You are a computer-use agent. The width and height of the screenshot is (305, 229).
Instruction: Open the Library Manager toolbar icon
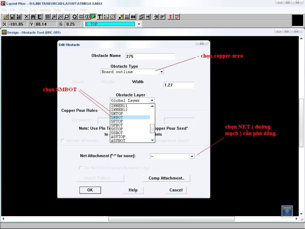19,17
